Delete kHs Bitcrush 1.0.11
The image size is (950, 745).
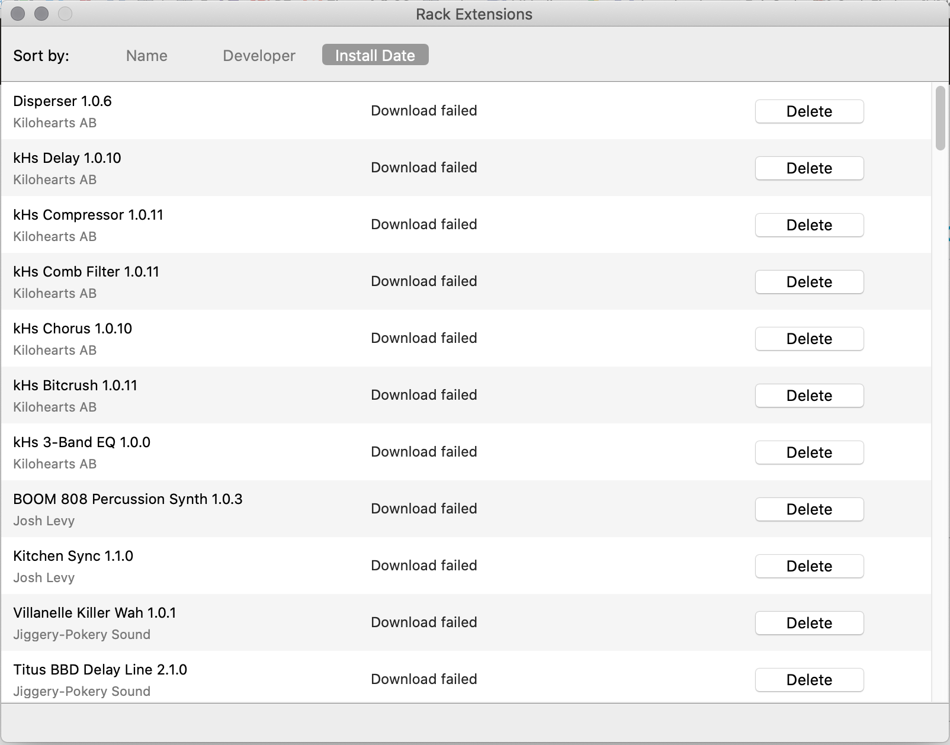[x=809, y=396]
